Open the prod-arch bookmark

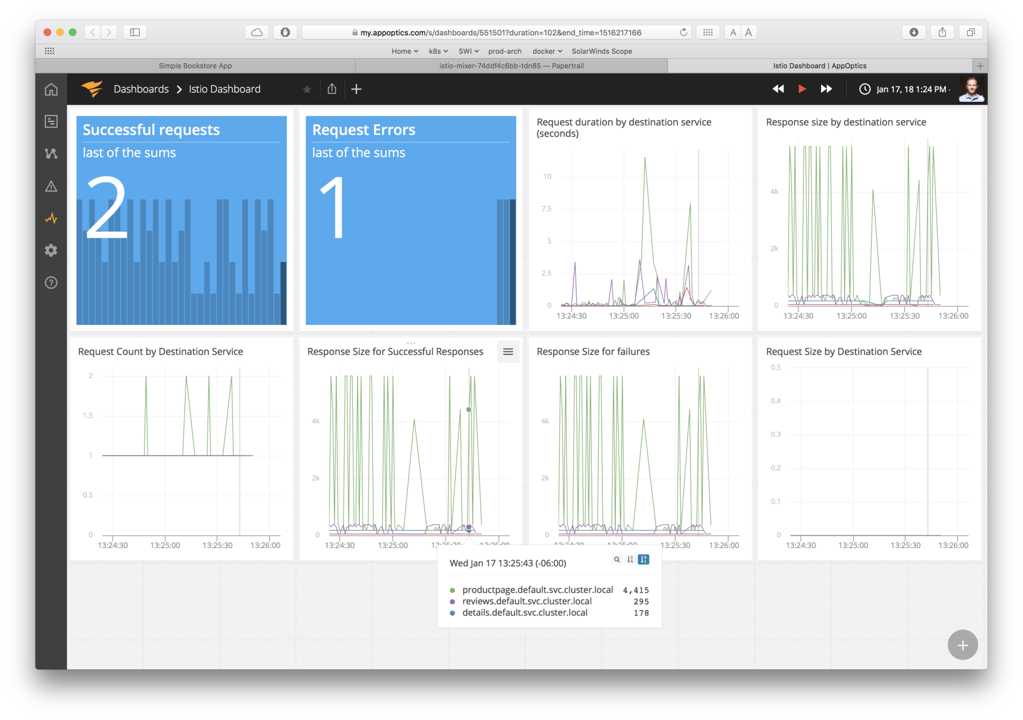coord(505,51)
